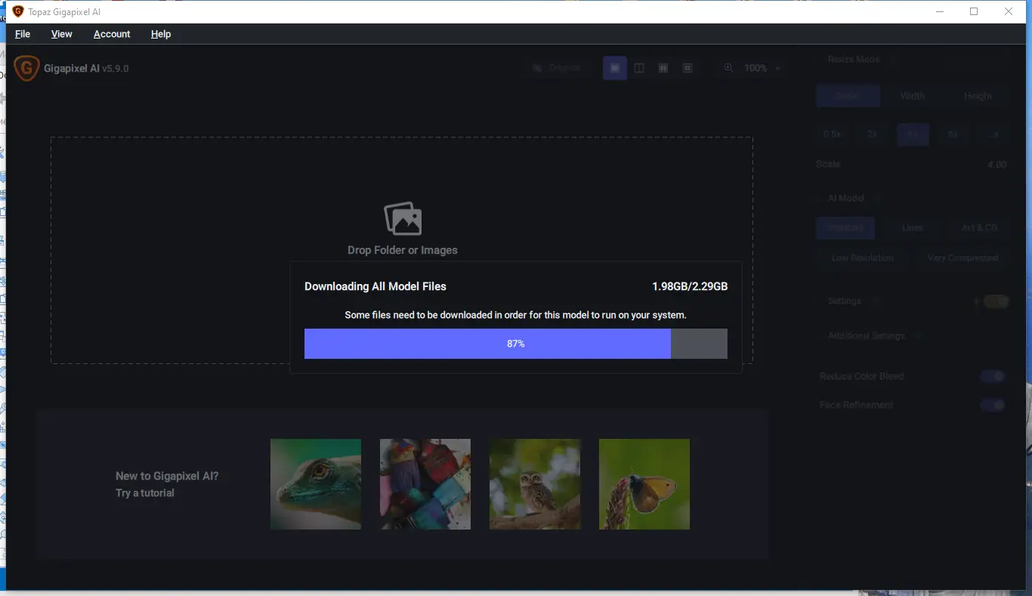Minimize the Topaz Gigapixel AI window
Image resolution: width=1032 pixels, height=596 pixels.
(x=940, y=11)
